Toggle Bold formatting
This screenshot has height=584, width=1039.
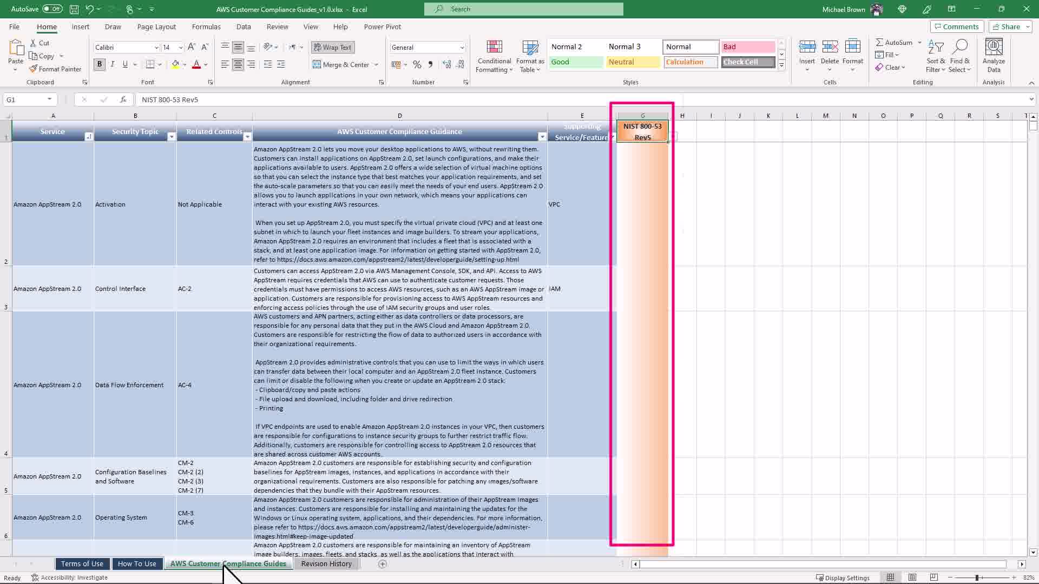coord(99,64)
